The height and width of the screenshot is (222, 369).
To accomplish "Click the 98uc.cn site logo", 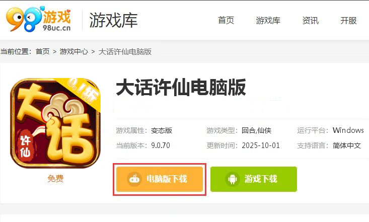I will (x=39, y=19).
